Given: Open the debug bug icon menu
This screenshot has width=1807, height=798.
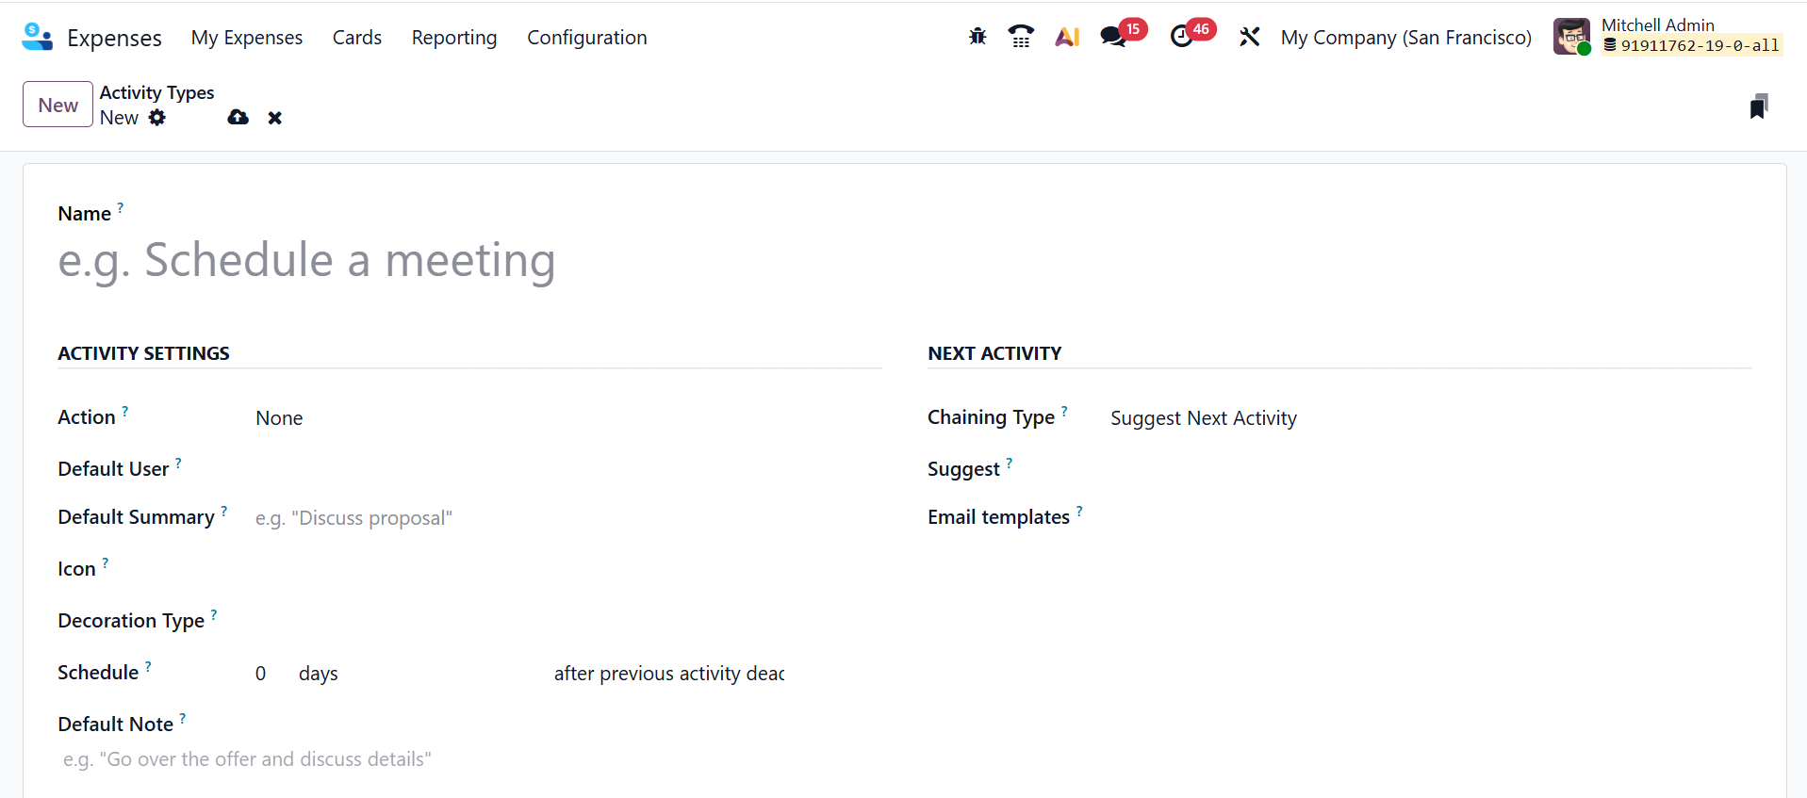Looking at the screenshot, I should pyautogui.click(x=977, y=37).
